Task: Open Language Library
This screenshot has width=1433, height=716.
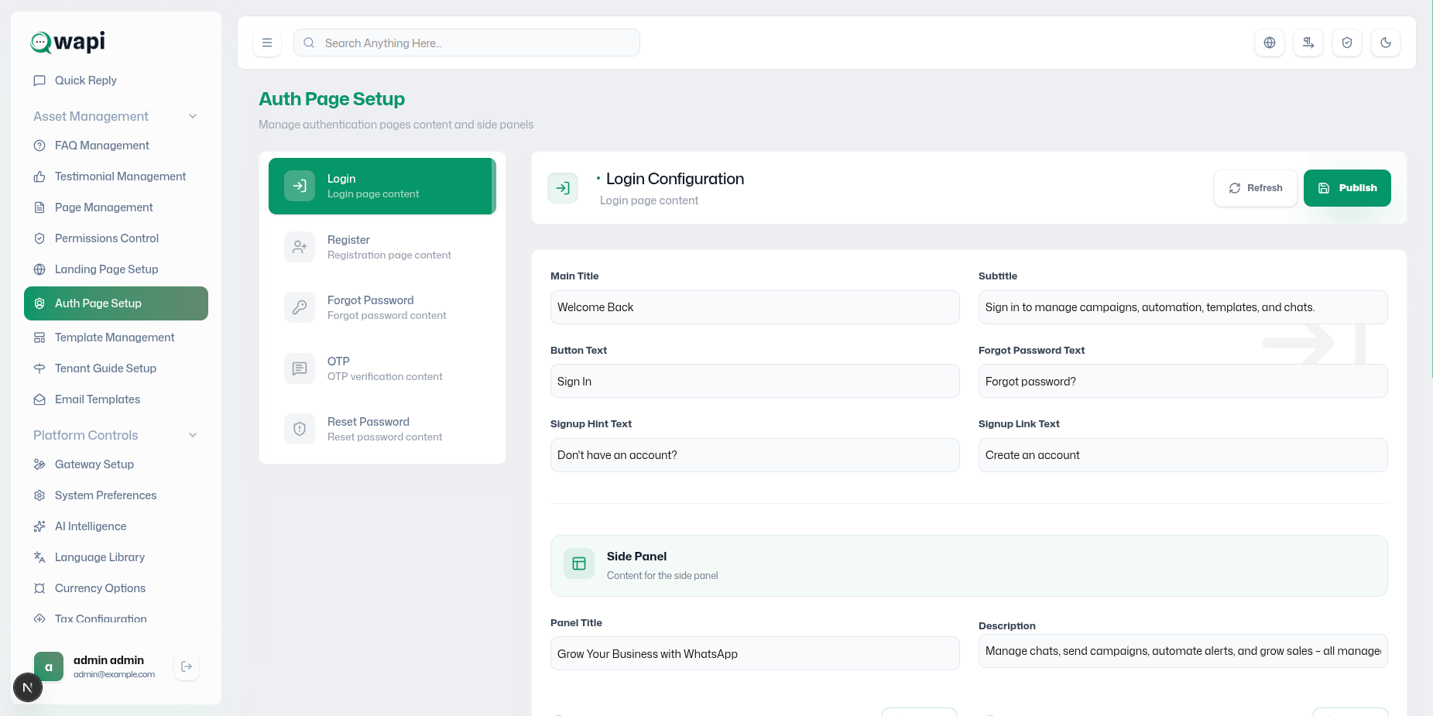Action: (x=116, y=557)
